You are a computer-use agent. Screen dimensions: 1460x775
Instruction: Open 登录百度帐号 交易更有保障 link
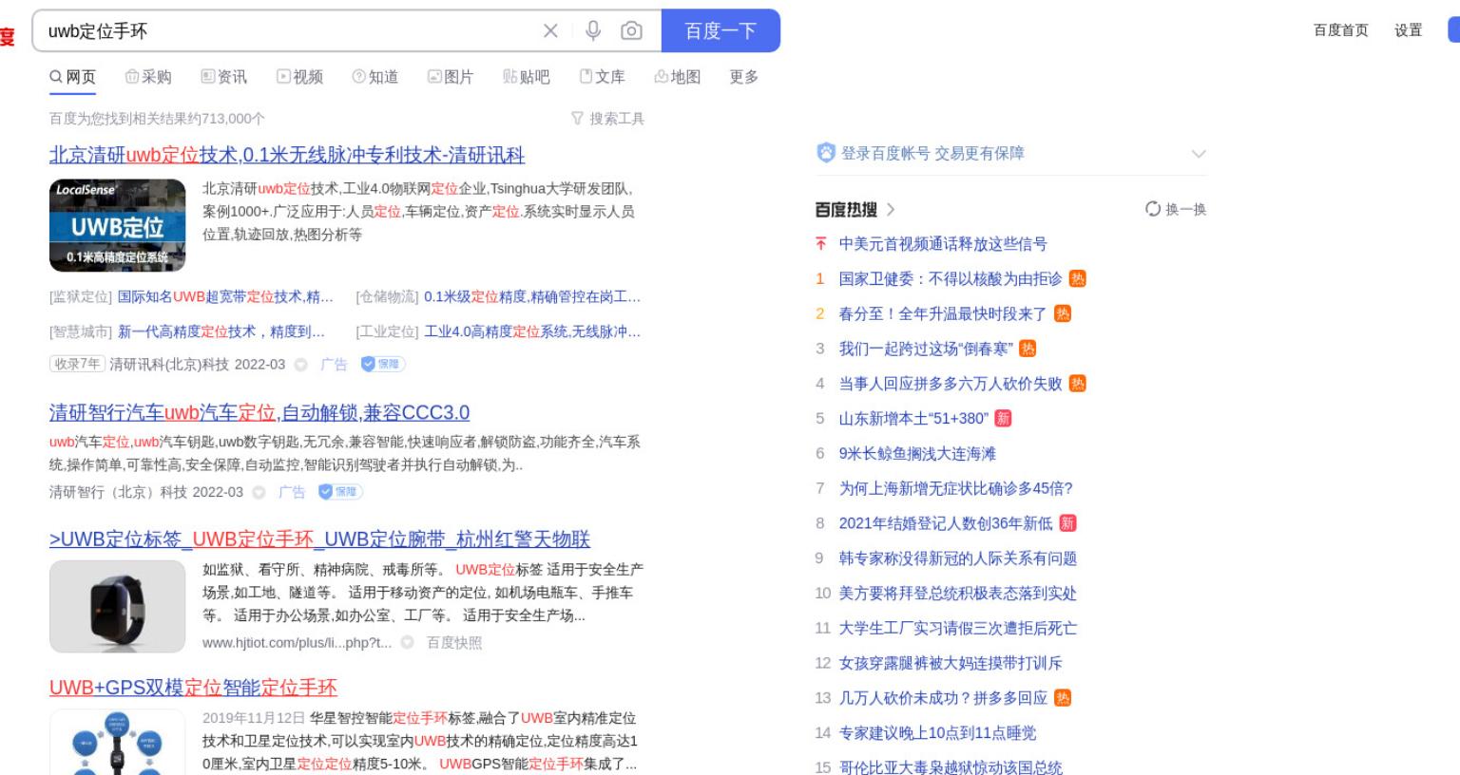[932, 153]
